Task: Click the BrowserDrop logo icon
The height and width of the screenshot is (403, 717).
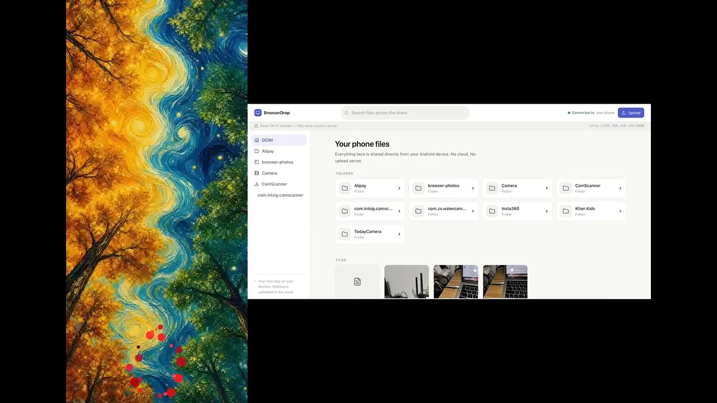Action: click(x=258, y=113)
